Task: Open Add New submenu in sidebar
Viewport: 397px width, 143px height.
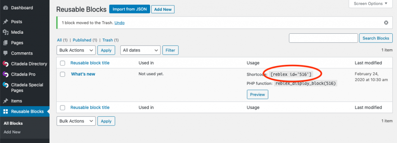Action: pyautogui.click(x=12, y=132)
